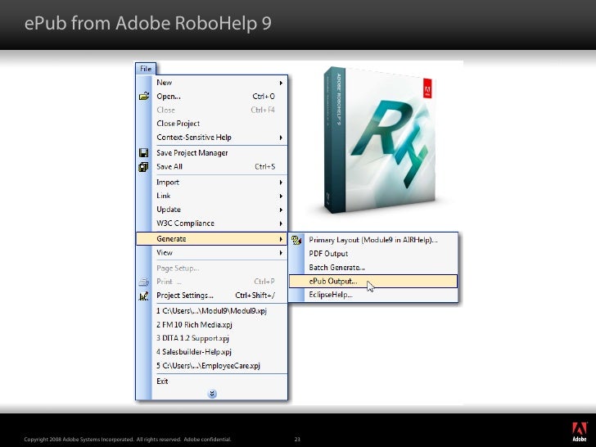596x447 pixels.
Task: Expand full menu with double-chevron button
Action: [x=212, y=394]
